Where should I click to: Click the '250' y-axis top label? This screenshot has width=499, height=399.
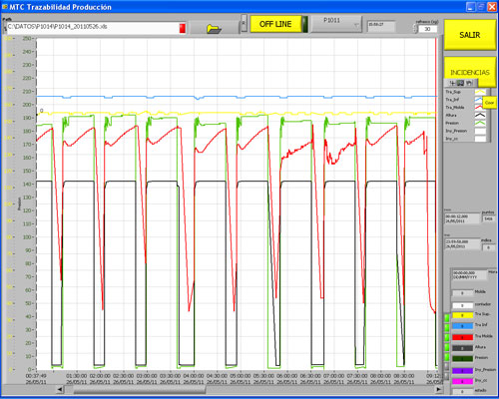pos(27,39)
